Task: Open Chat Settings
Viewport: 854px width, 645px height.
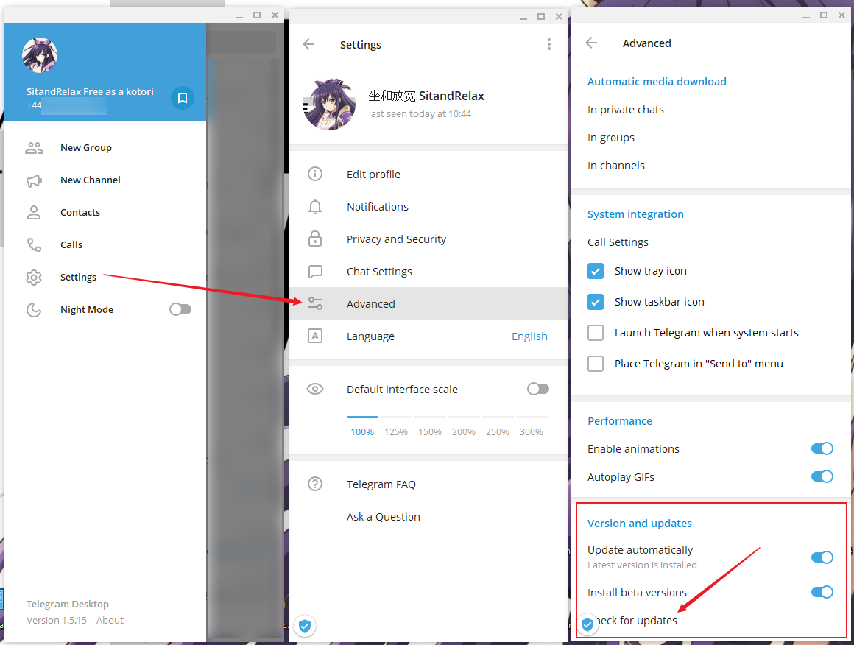Action: [x=428, y=271]
